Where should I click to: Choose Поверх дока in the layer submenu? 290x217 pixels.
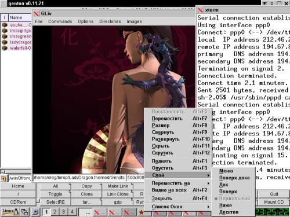[x=233, y=178]
